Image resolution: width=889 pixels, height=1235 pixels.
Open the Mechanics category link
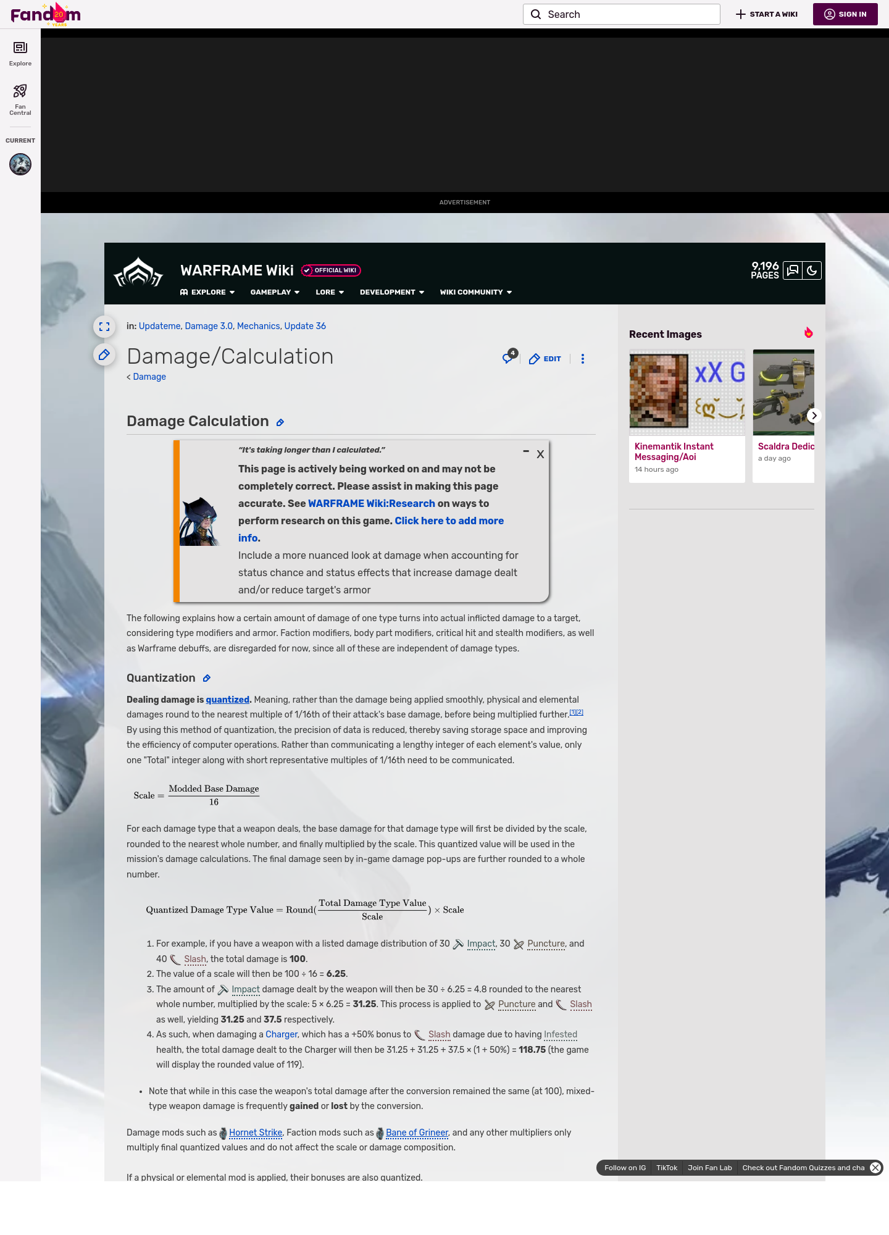coord(258,326)
